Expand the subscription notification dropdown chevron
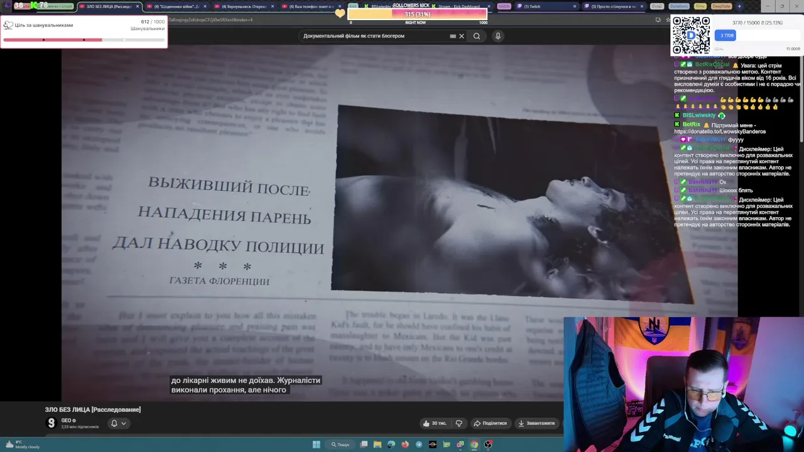The width and height of the screenshot is (804, 452). [x=124, y=423]
